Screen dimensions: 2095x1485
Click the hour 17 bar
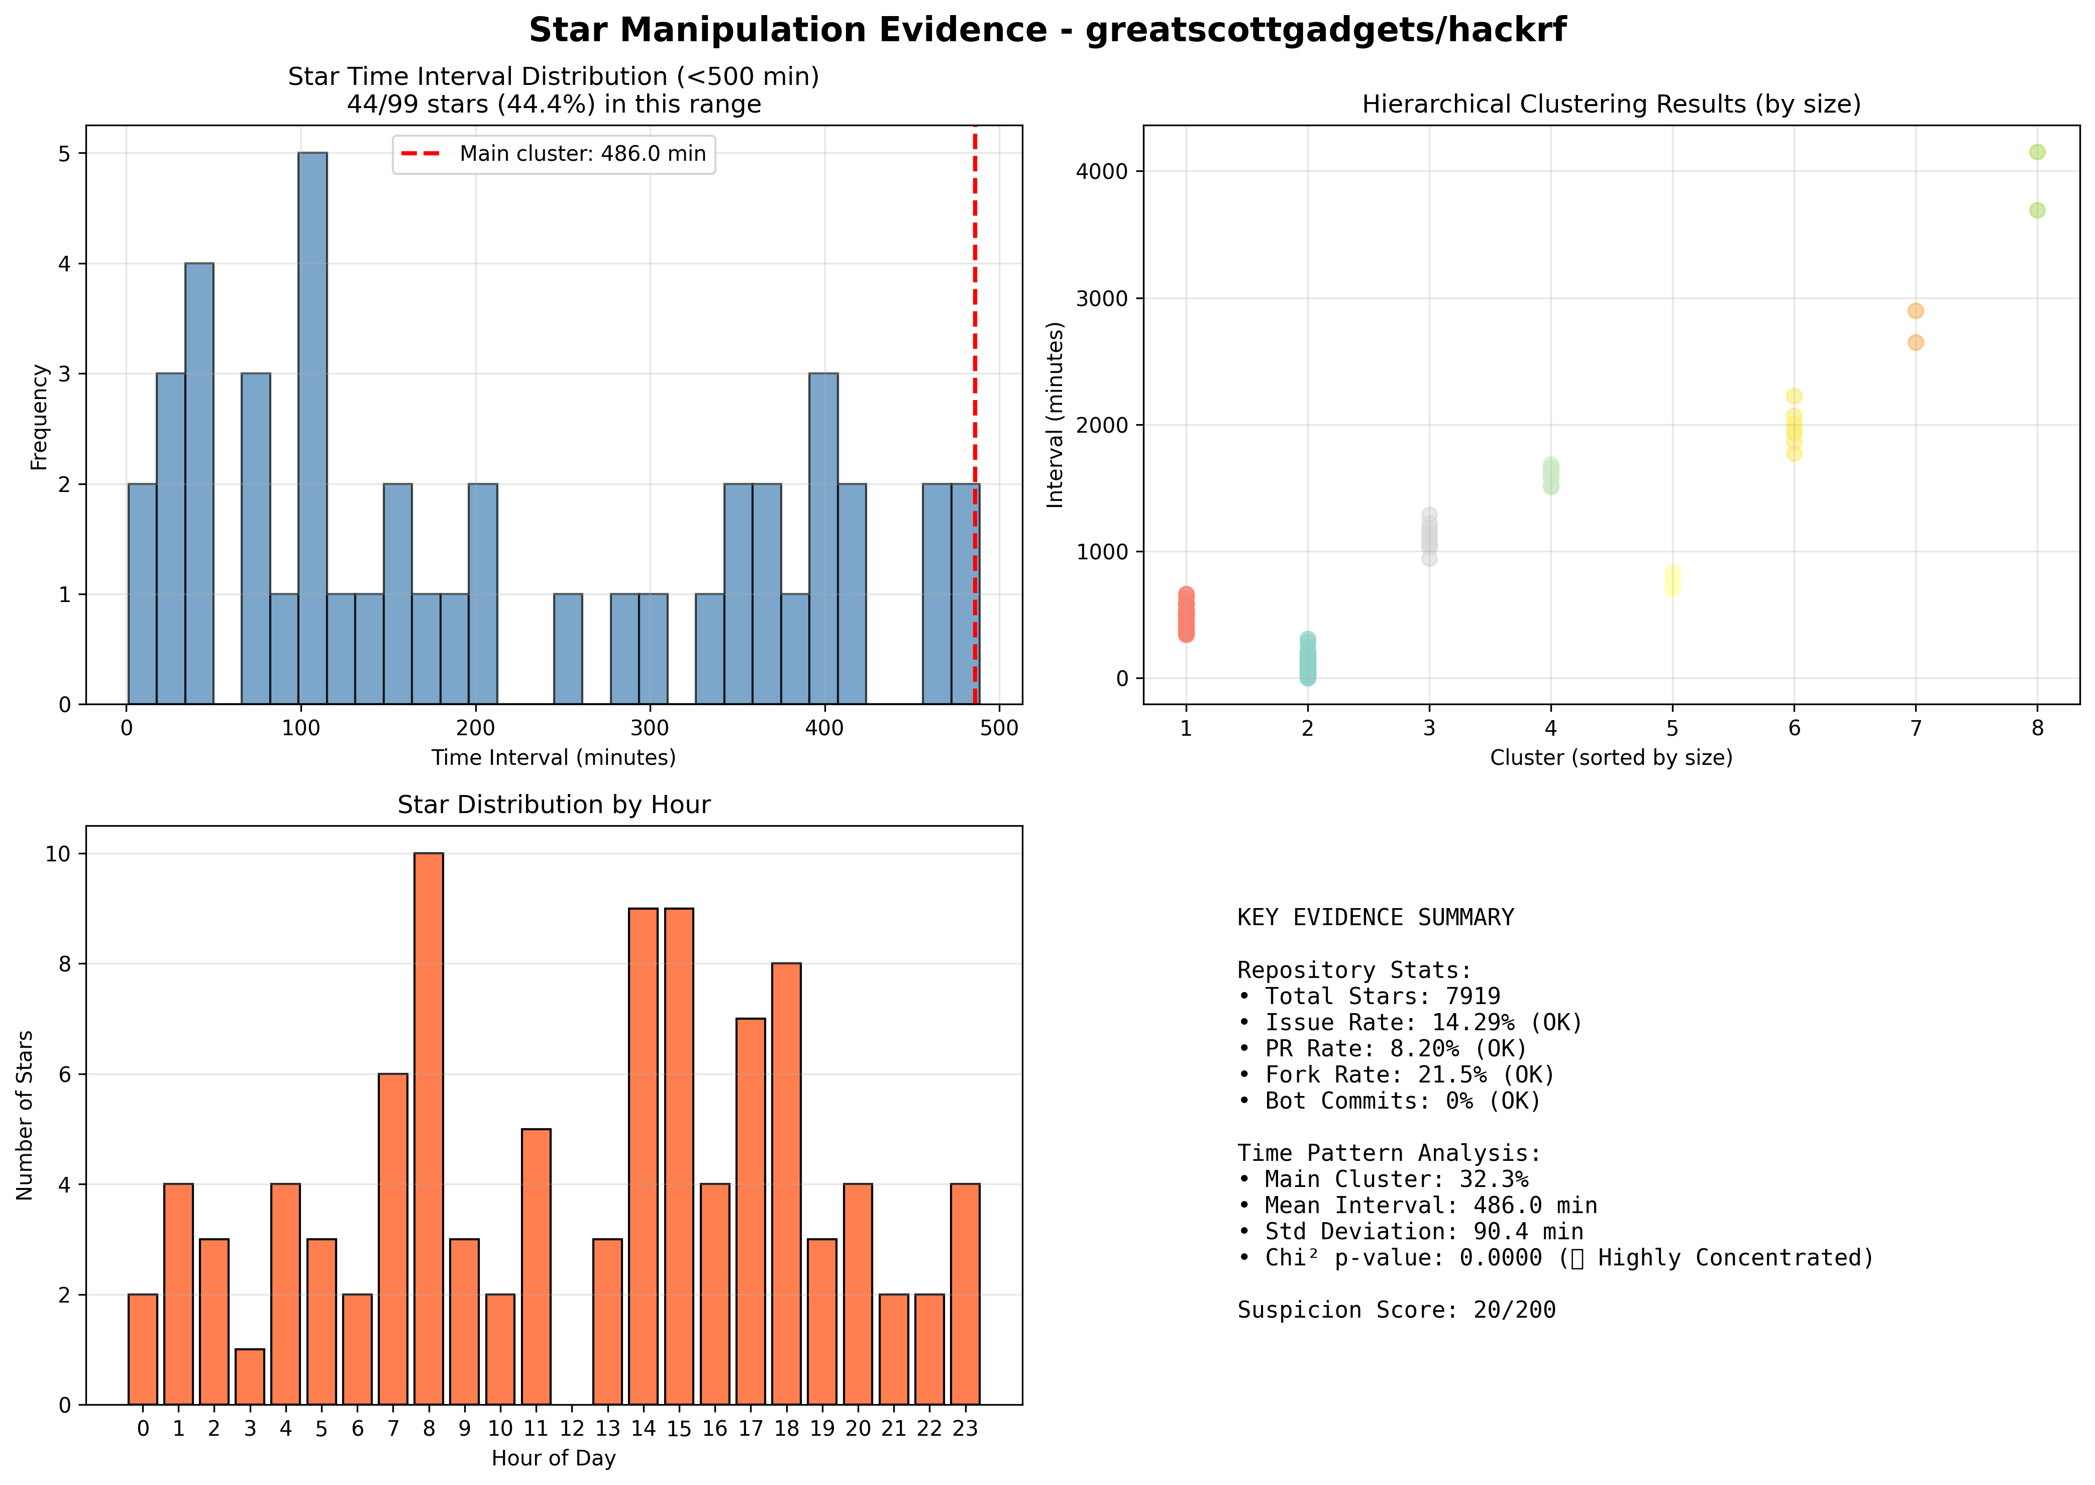coord(751,1211)
